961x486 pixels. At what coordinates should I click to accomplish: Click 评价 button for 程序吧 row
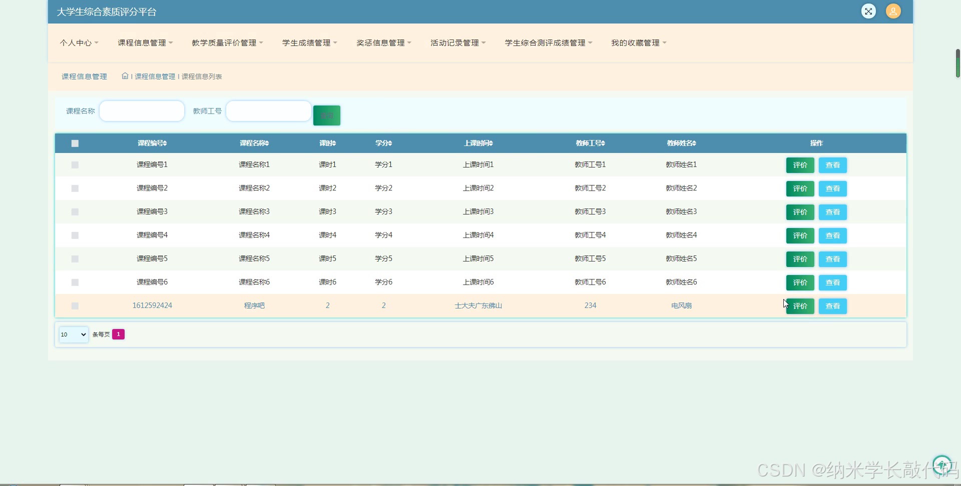point(800,306)
